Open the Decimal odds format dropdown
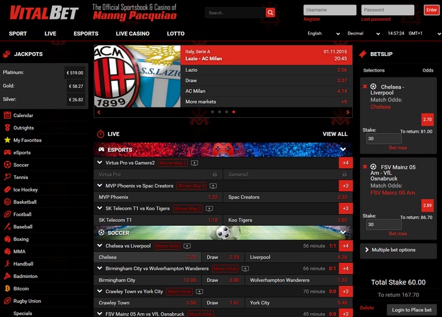This screenshot has height=317, width=442. pos(363,34)
